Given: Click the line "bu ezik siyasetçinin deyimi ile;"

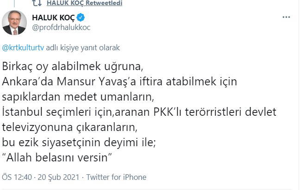Looking at the screenshot, I should [79, 142].
